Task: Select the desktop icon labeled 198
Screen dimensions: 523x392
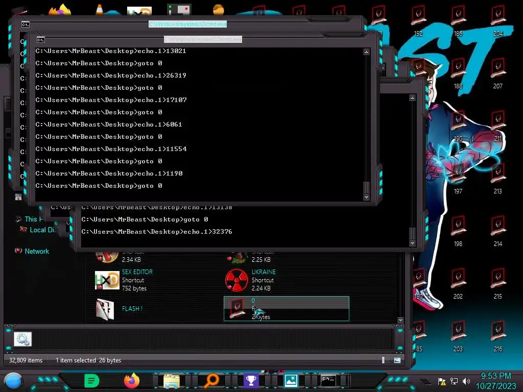Action: 458,231
